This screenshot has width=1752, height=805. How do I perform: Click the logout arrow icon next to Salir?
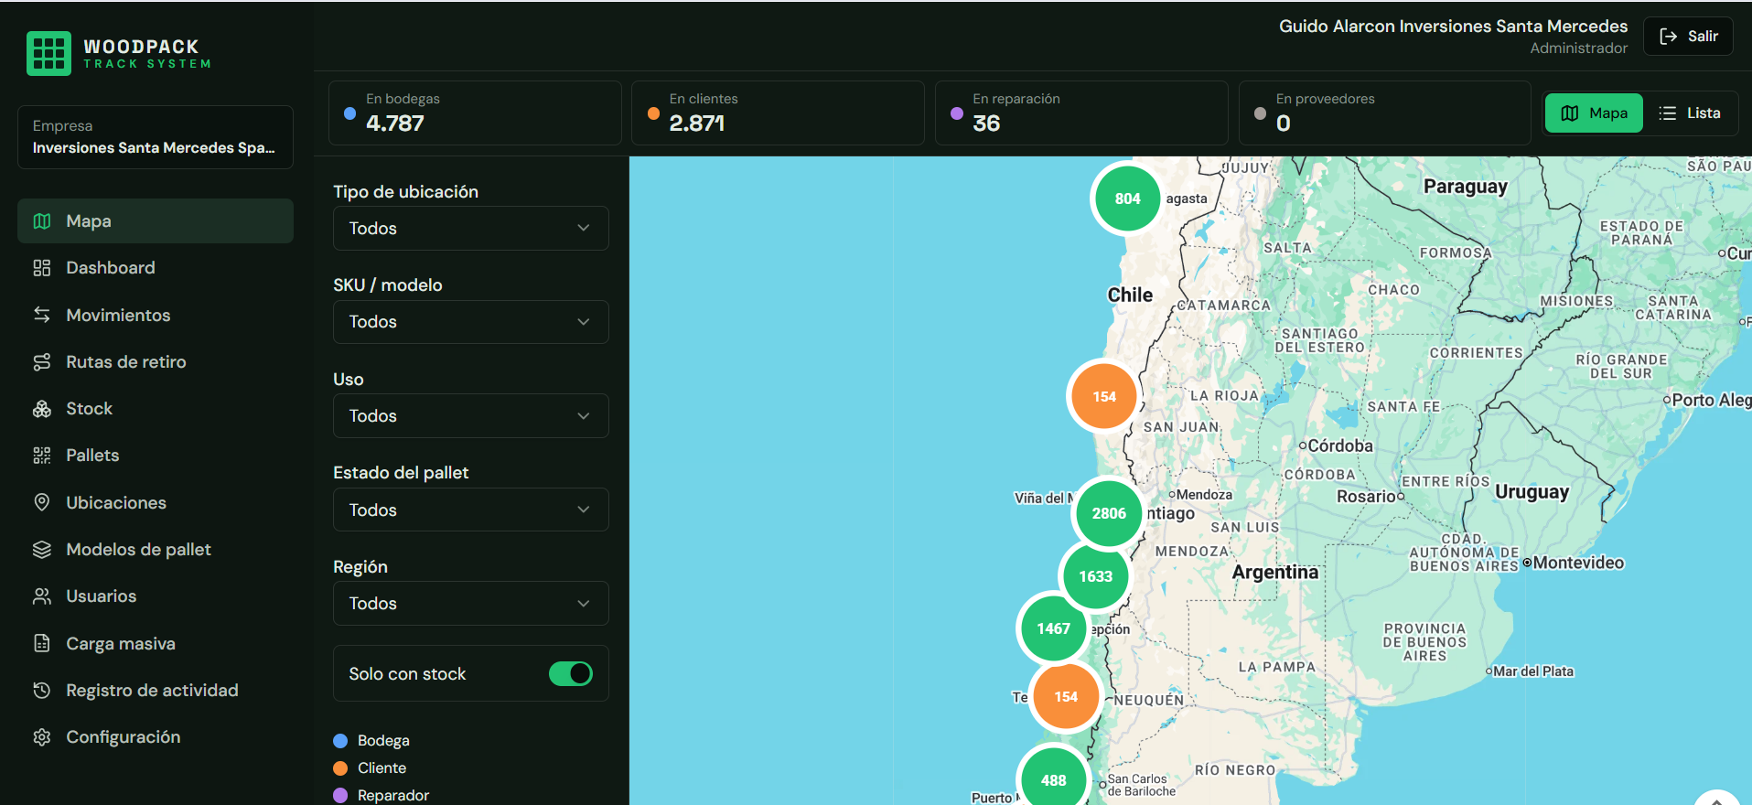[1669, 37]
